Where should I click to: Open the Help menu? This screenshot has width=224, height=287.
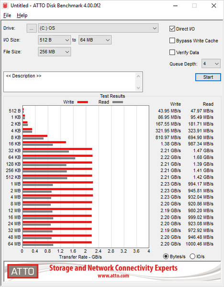click(x=22, y=15)
